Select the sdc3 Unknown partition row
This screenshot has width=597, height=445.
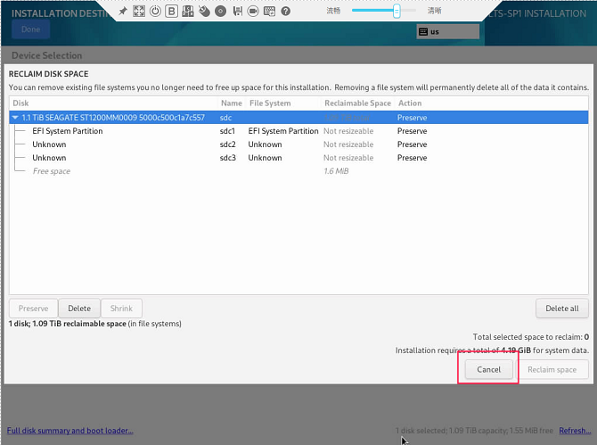point(50,158)
